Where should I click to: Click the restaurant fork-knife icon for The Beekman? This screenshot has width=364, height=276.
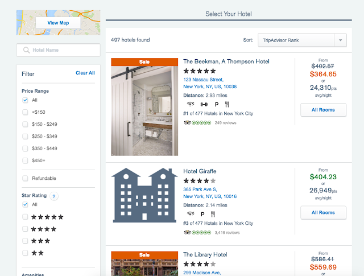(x=227, y=105)
